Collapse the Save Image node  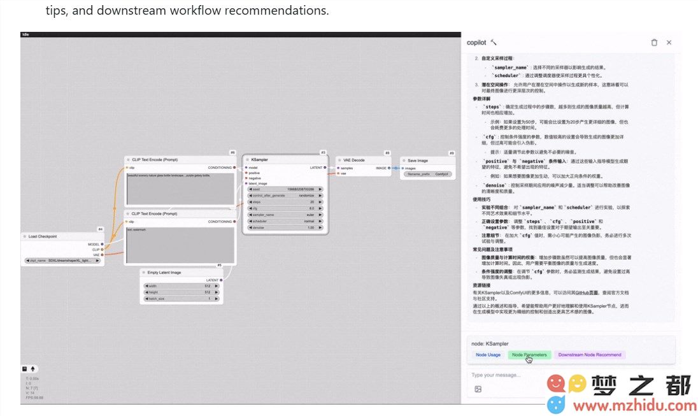tap(404, 161)
